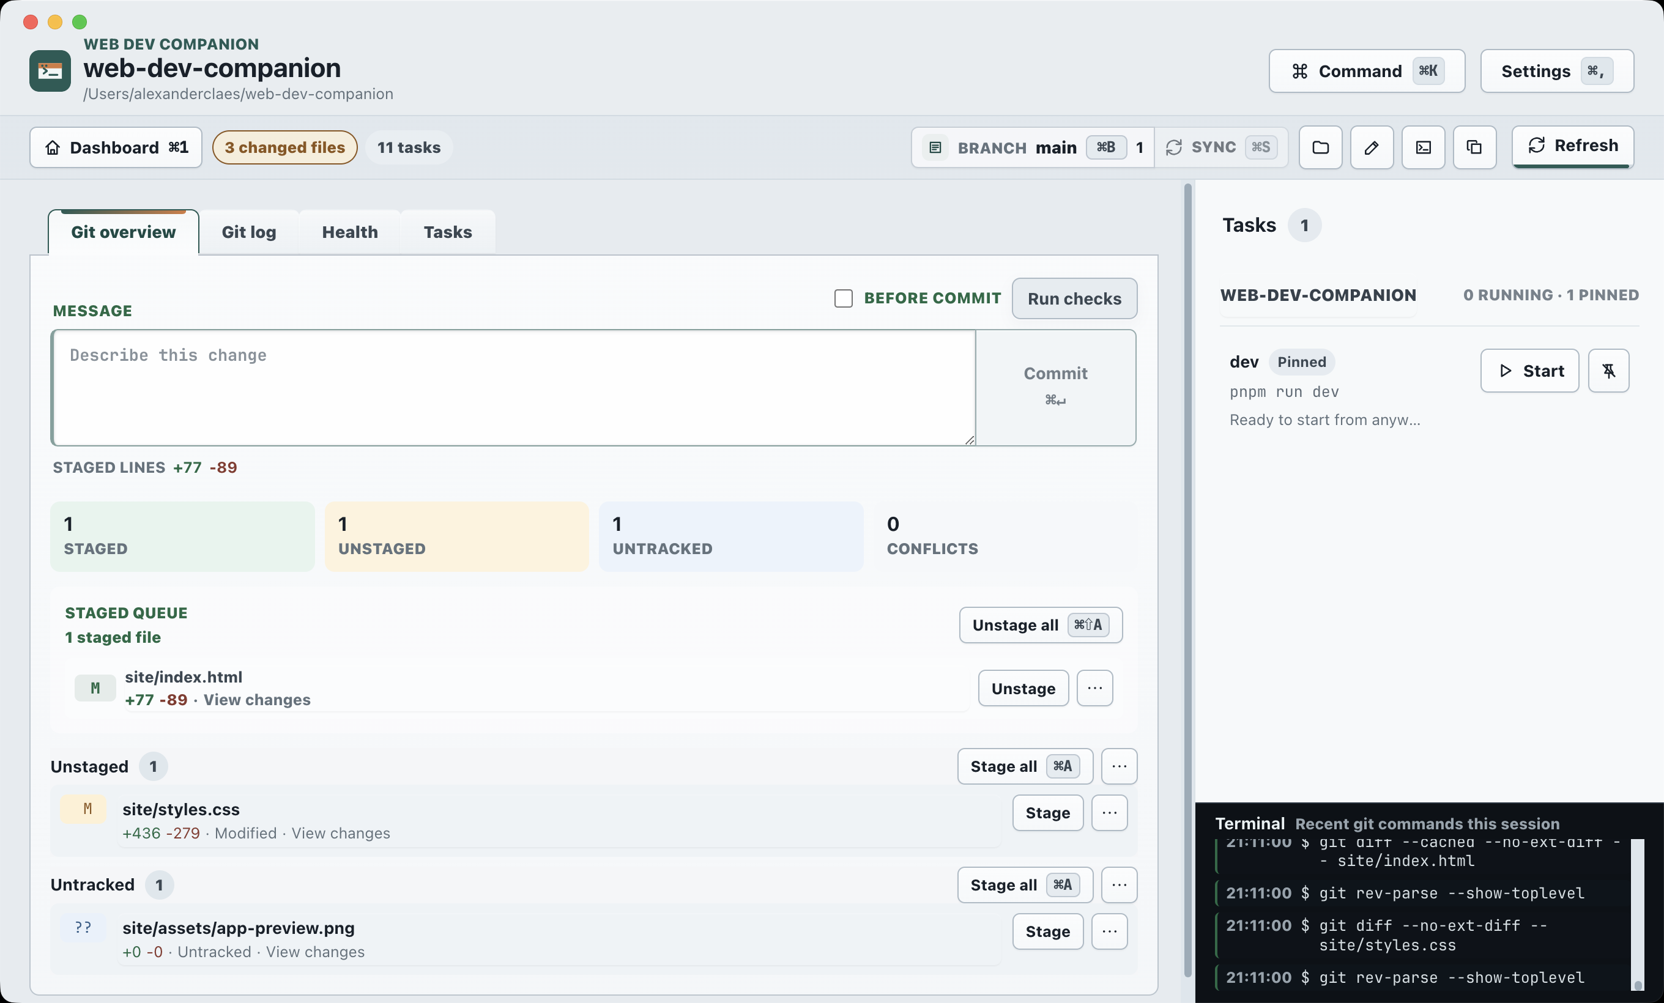Image resolution: width=1664 pixels, height=1003 pixels.
Task: Unstage site/index.html
Action: pyautogui.click(x=1023, y=688)
